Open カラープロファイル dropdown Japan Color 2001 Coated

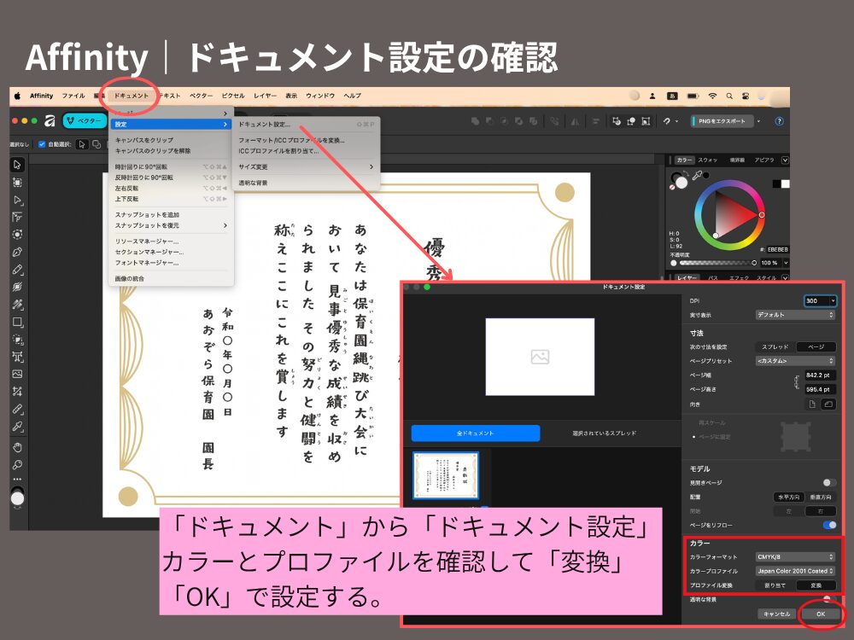tap(795, 571)
